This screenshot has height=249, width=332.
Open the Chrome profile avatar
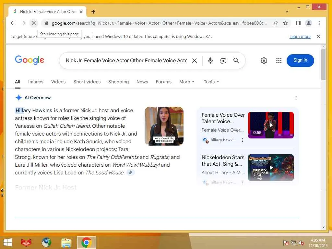pos(309,23)
